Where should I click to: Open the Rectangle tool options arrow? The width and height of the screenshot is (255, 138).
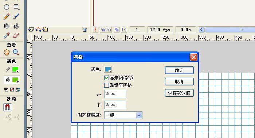coord(19,10)
